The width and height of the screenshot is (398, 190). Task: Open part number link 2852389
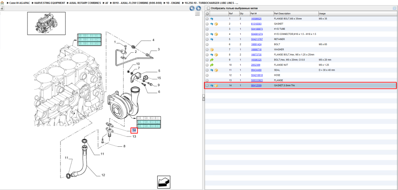[256, 65]
